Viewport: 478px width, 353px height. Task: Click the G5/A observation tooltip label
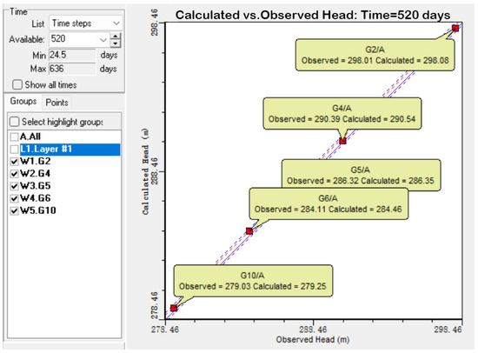pos(361,175)
